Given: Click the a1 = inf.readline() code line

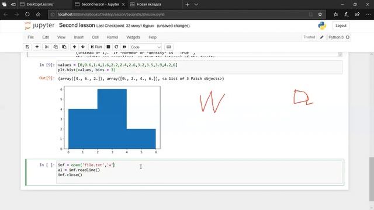Looking at the screenshot, I should 79,170.
